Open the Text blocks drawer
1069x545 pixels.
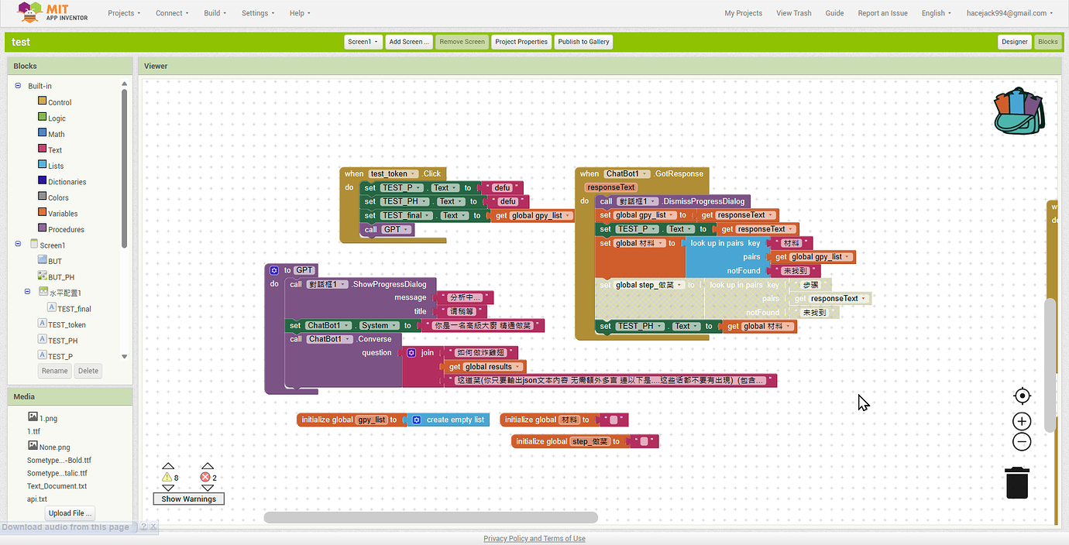click(x=56, y=149)
